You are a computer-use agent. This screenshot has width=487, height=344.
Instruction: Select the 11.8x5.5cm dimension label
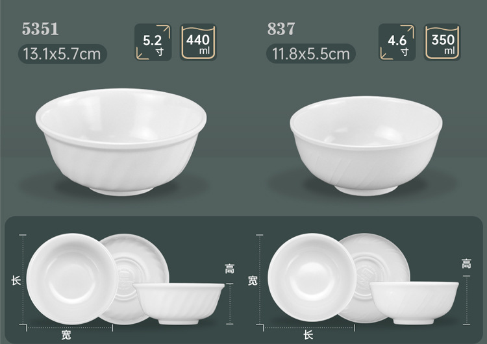(x=311, y=54)
